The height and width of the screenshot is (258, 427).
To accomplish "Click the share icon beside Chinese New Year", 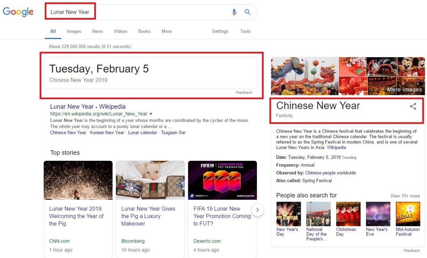I will pyautogui.click(x=413, y=106).
